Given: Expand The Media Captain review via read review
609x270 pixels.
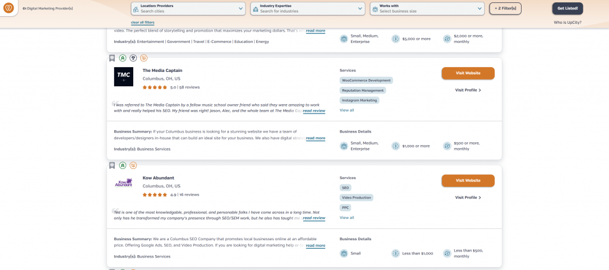Looking at the screenshot, I should point(314,111).
